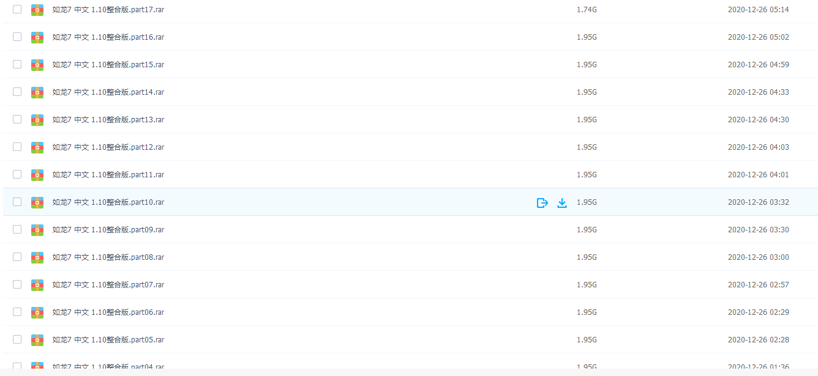Check the box beside part08.rar
Screen dimensions: 818x376
pos(17,257)
